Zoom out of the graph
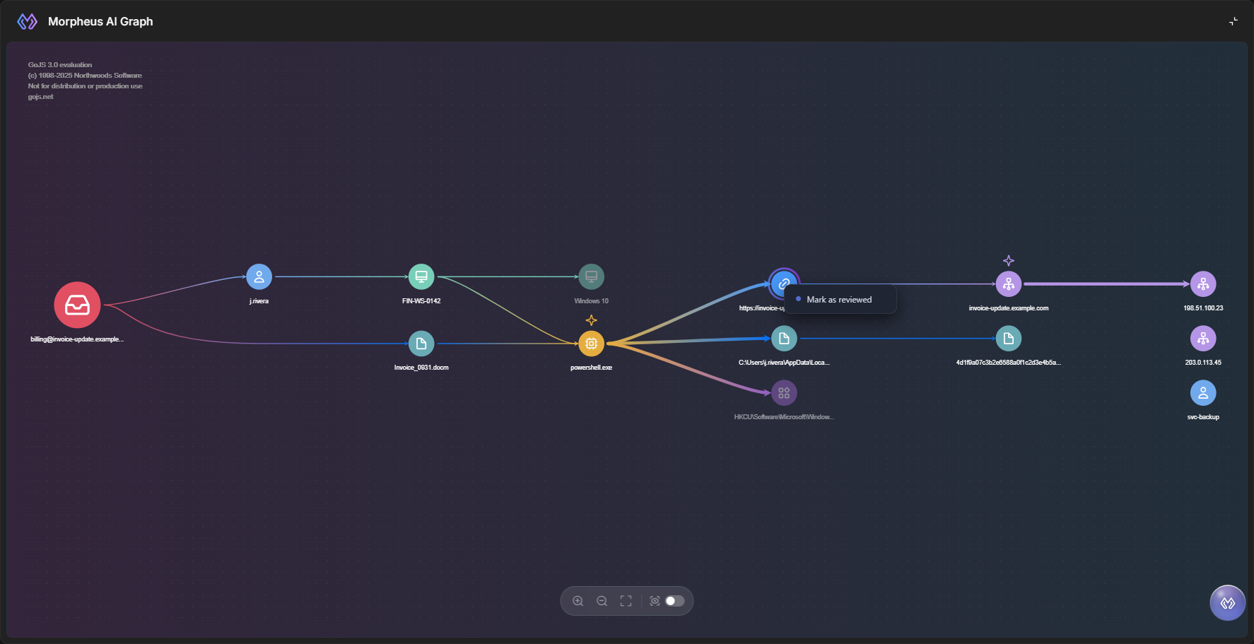This screenshot has width=1254, height=644. (602, 601)
